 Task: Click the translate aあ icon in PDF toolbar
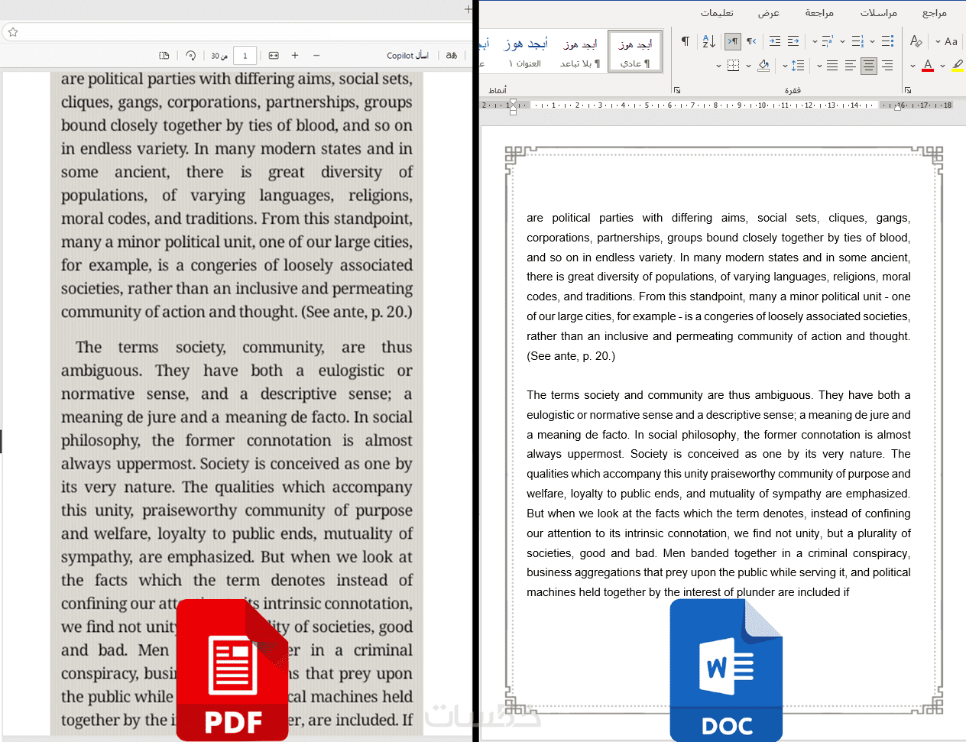click(x=452, y=55)
